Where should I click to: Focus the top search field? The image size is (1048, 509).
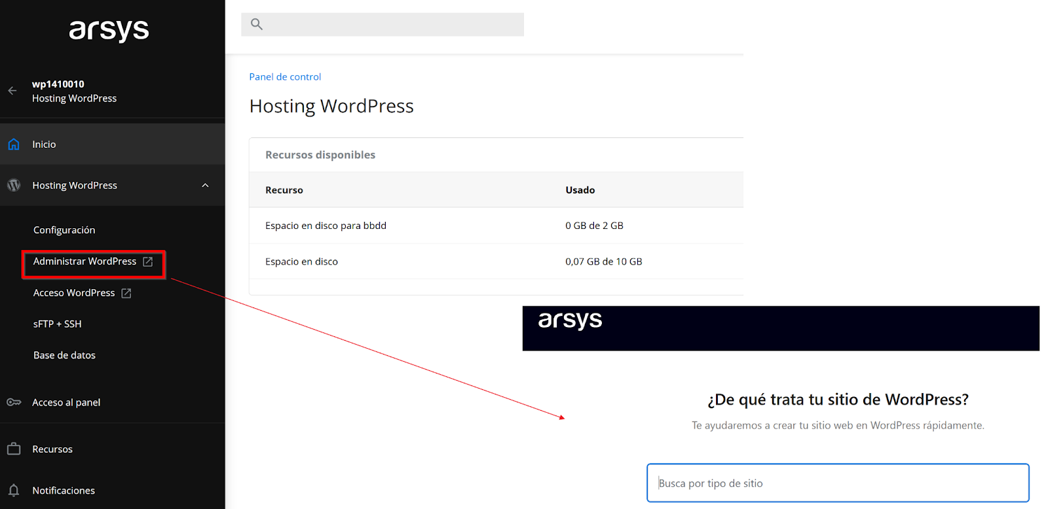(383, 24)
